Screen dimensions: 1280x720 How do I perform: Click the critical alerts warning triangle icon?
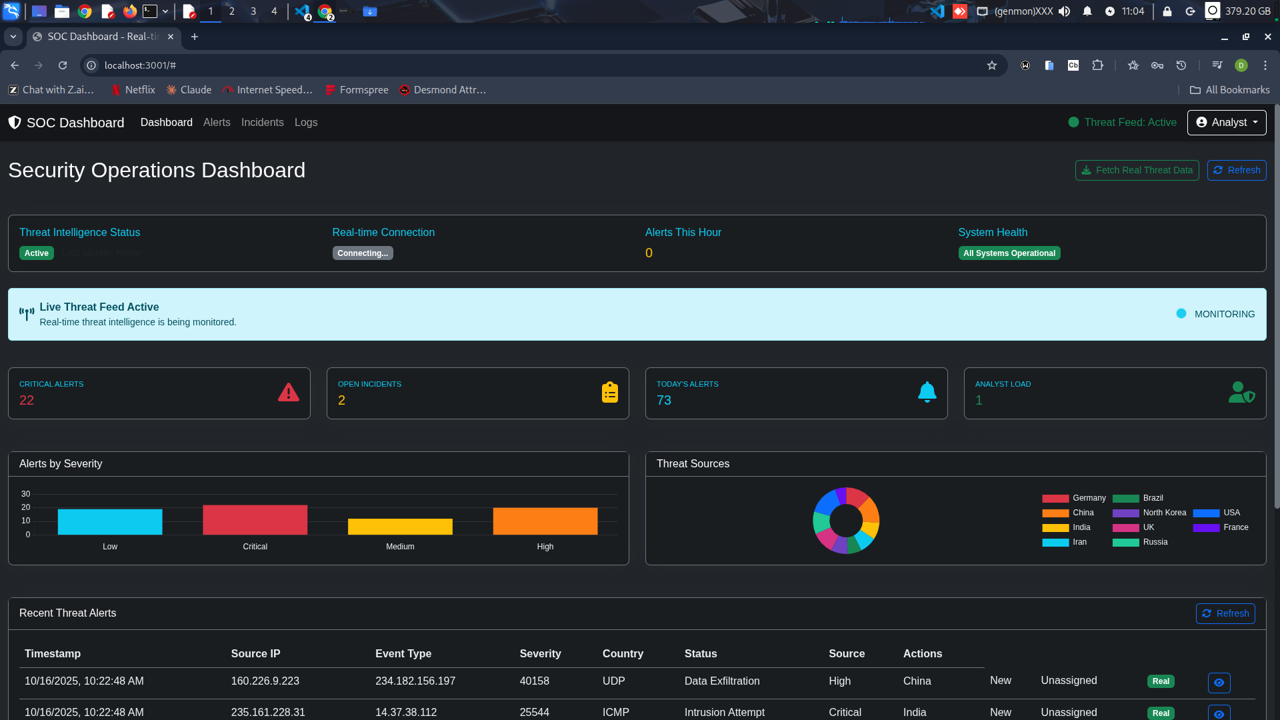(x=289, y=392)
